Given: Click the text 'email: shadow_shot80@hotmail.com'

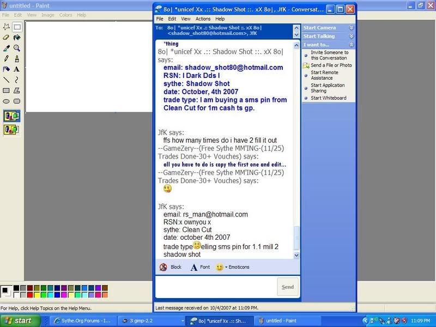Looking at the screenshot, I should pos(223,68).
